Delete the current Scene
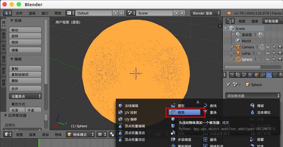 point(182,13)
